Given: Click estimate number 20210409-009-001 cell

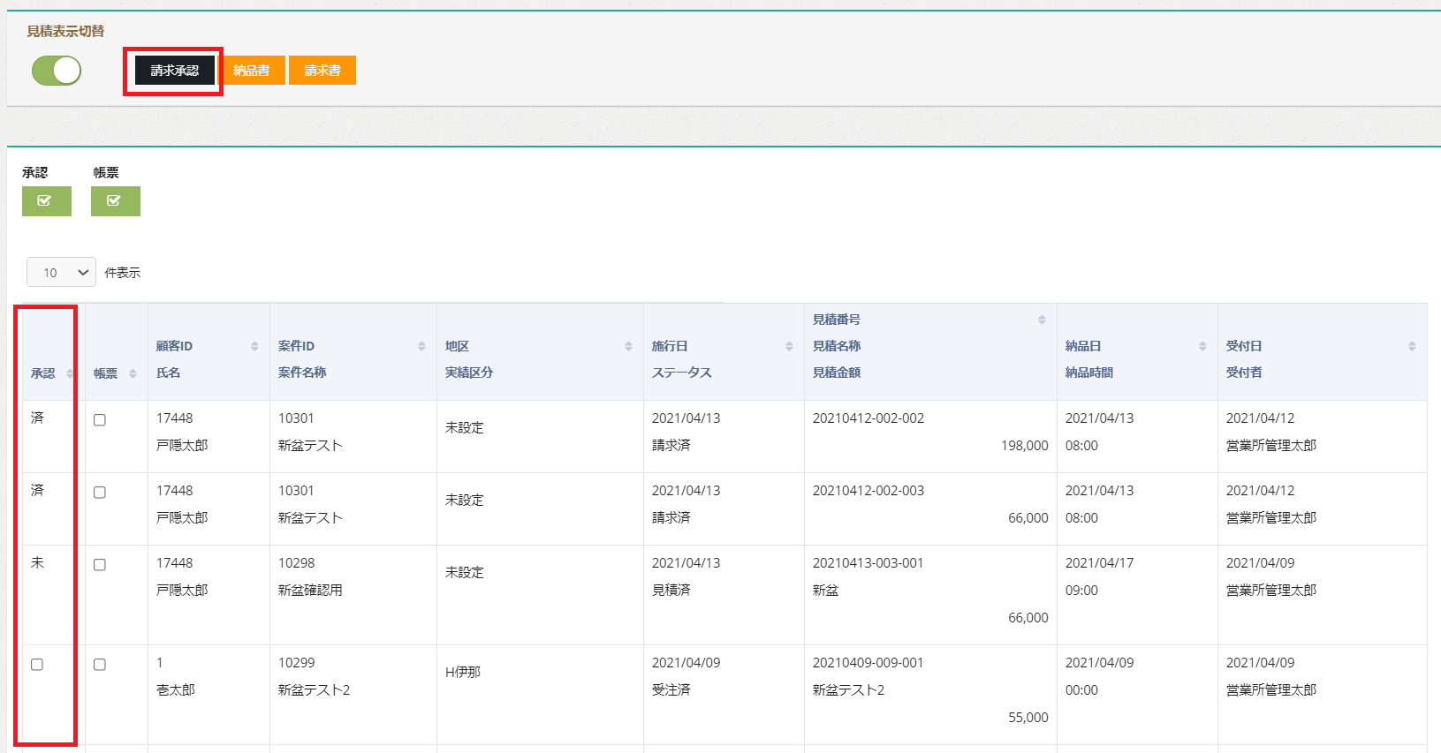Looking at the screenshot, I should [868, 663].
